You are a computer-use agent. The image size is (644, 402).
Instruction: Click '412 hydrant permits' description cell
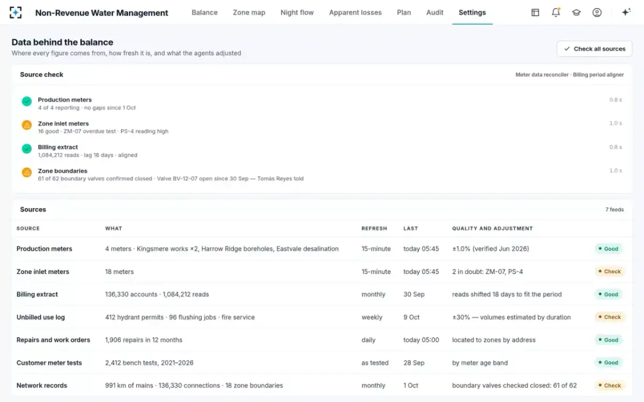click(x=180, y=317)
